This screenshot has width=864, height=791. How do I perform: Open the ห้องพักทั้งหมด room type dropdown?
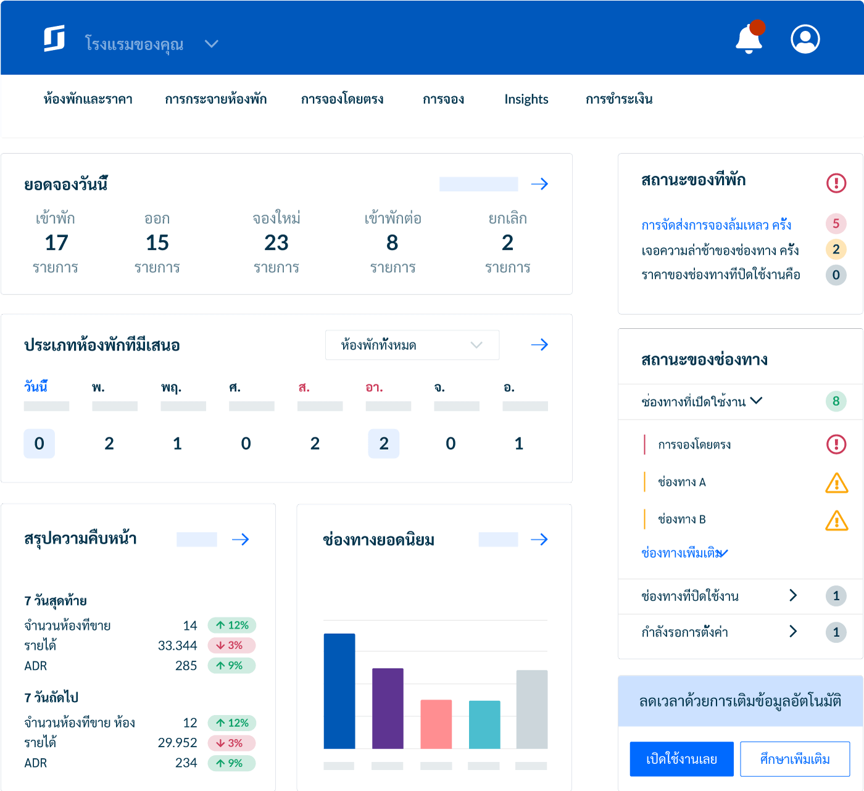[412, 345]
